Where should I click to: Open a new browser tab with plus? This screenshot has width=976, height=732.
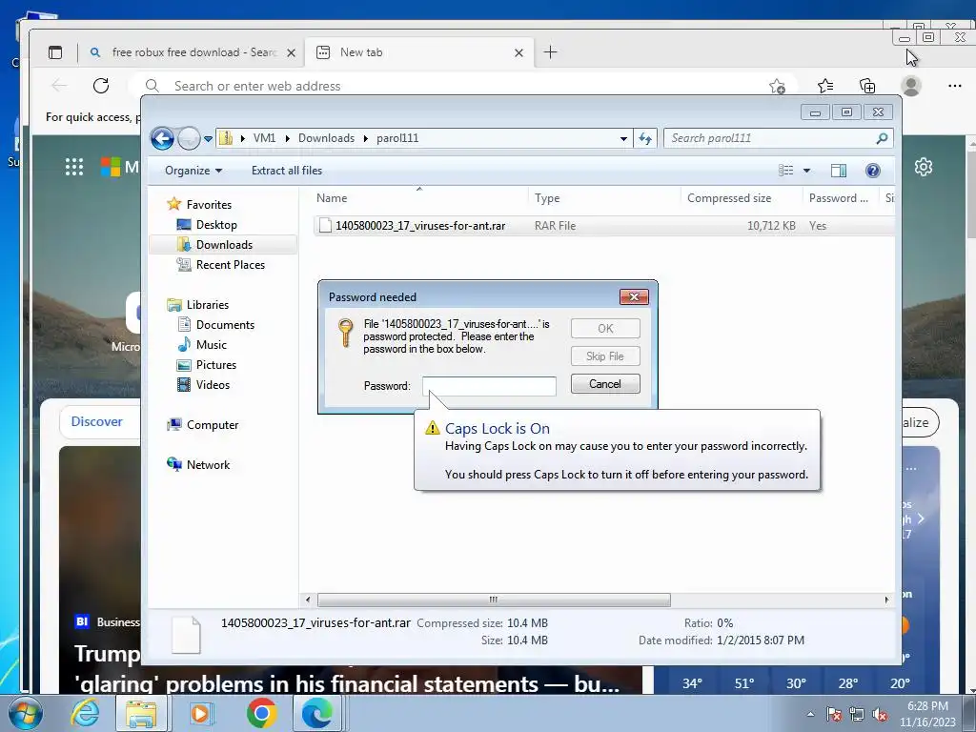pos(550,52)
